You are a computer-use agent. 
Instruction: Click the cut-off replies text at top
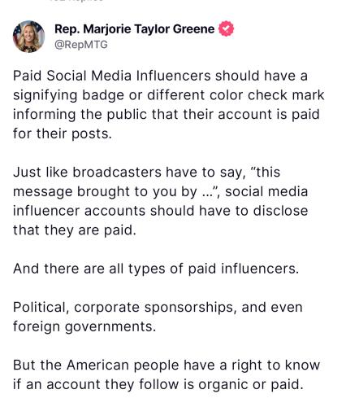(76, 1)
